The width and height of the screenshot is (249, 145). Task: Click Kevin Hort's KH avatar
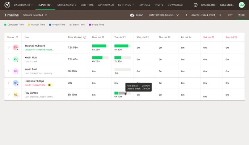[16, 59]
